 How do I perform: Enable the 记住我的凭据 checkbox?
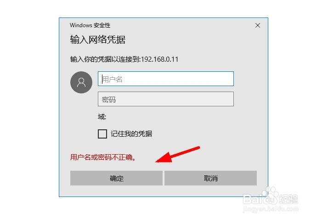[102, 134]
